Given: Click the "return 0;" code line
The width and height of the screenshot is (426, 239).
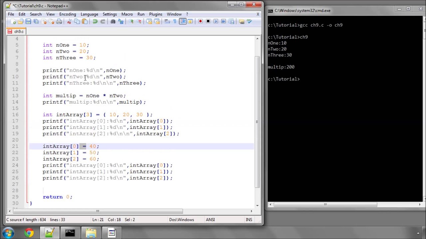Looking at the screenshot, I should (57, 197).
